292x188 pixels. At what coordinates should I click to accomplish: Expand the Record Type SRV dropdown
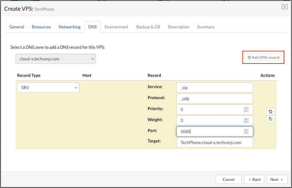coord(48,88)
